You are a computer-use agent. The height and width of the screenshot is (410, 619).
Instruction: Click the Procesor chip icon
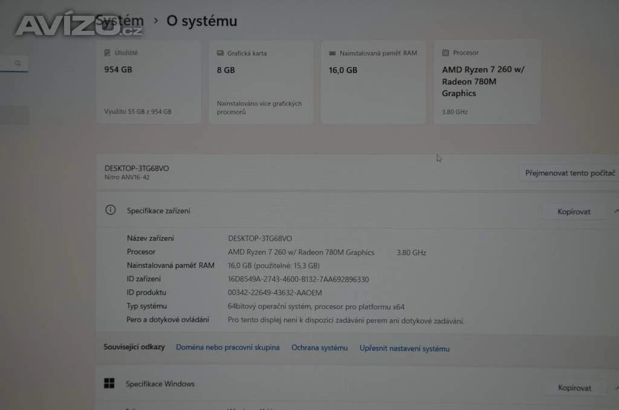click(x=446, y=53)
